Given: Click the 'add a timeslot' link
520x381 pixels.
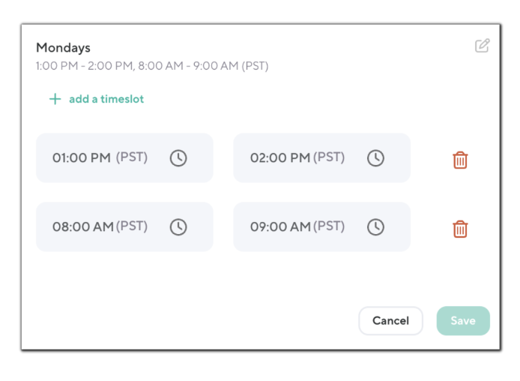Looking at the screenshot, I should click(x=106, y=99).
